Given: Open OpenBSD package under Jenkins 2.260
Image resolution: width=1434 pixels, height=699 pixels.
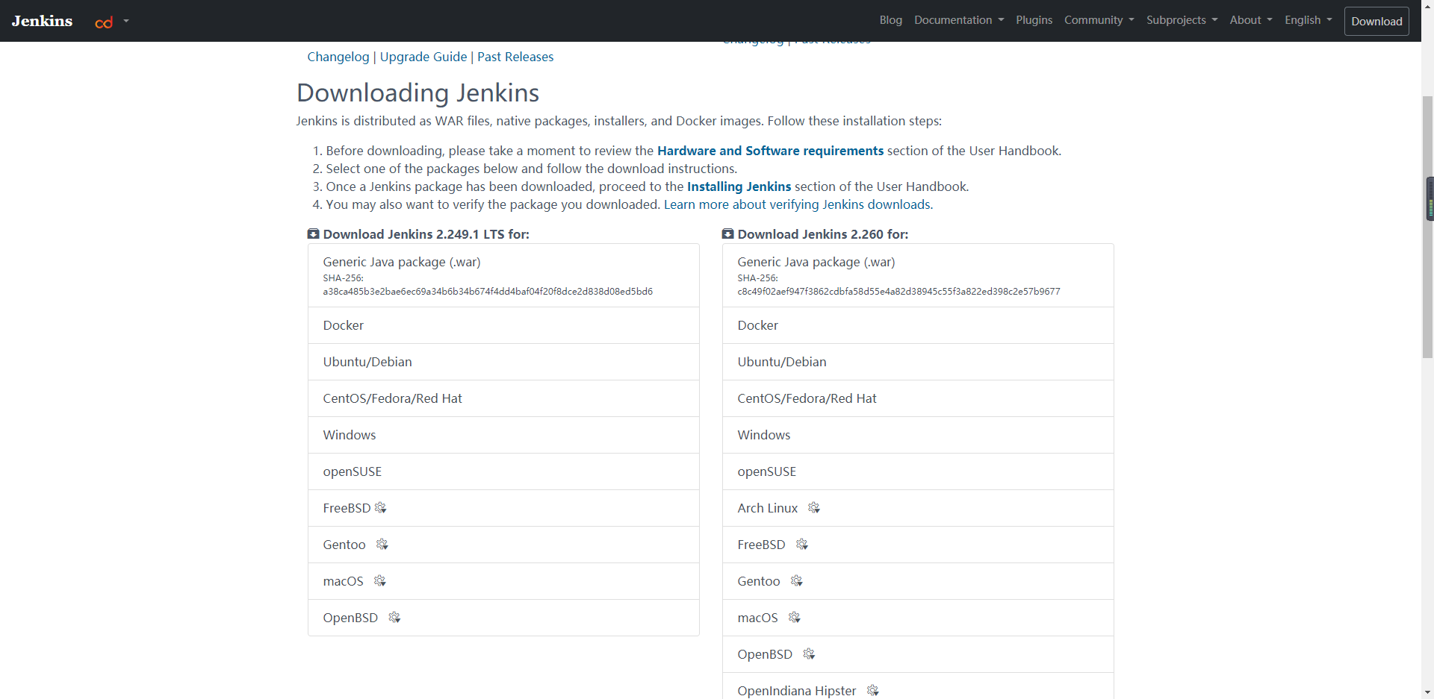Looking at the screenshot, I should pos(918,654).
